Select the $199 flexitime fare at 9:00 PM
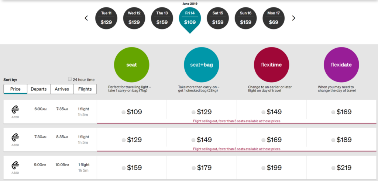The height and width of the screenshot is (181, 378). point(263,168)
